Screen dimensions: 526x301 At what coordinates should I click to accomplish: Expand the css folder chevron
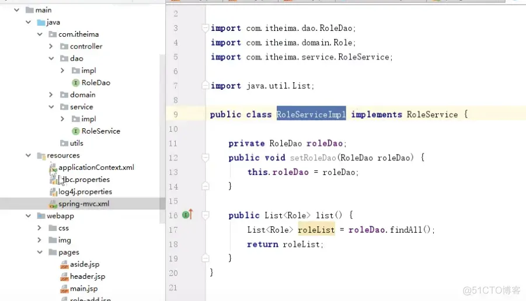coord(39,228)
